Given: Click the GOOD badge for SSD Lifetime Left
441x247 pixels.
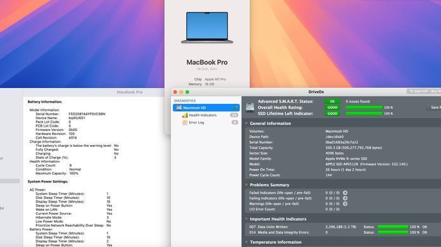Looking at the screenshot, I should (332, 113).
